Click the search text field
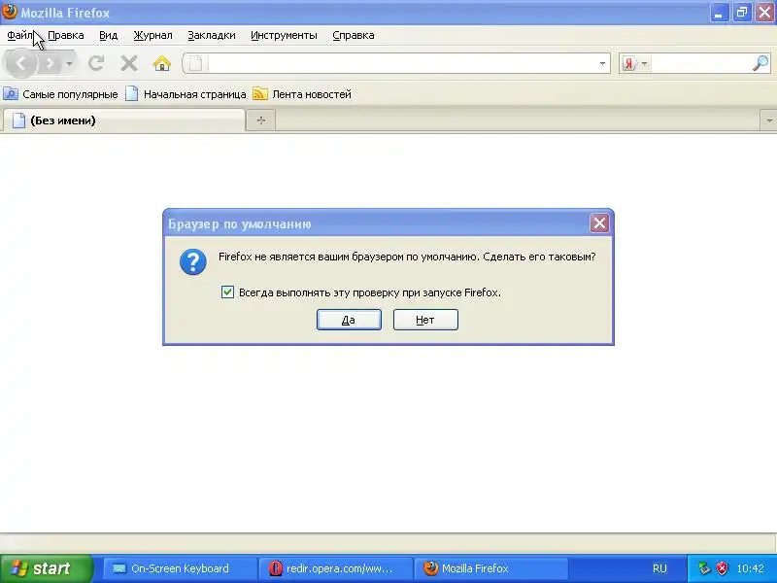 point(700,63)
